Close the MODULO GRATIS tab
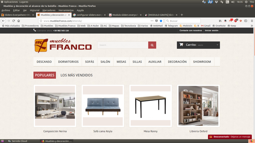Image resolution: width=255 pixels, height=143 pixels. click(x=177, y=15)
